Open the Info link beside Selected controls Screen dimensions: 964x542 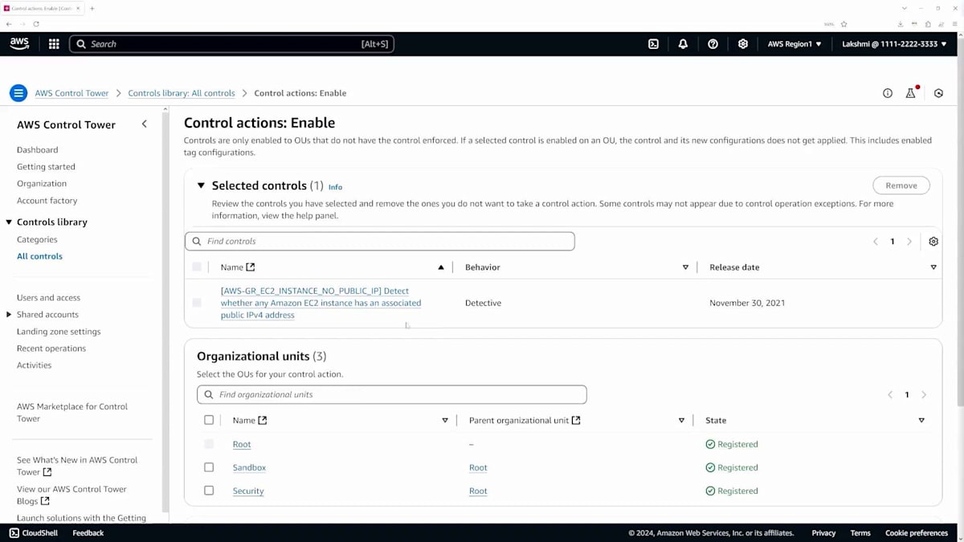click(x=335, y=187)
